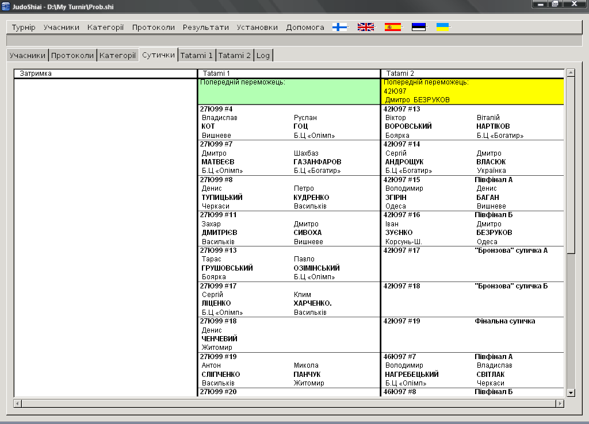Click the Затримка column header
This screenshot has height=424, width=589.
point(105,74)
